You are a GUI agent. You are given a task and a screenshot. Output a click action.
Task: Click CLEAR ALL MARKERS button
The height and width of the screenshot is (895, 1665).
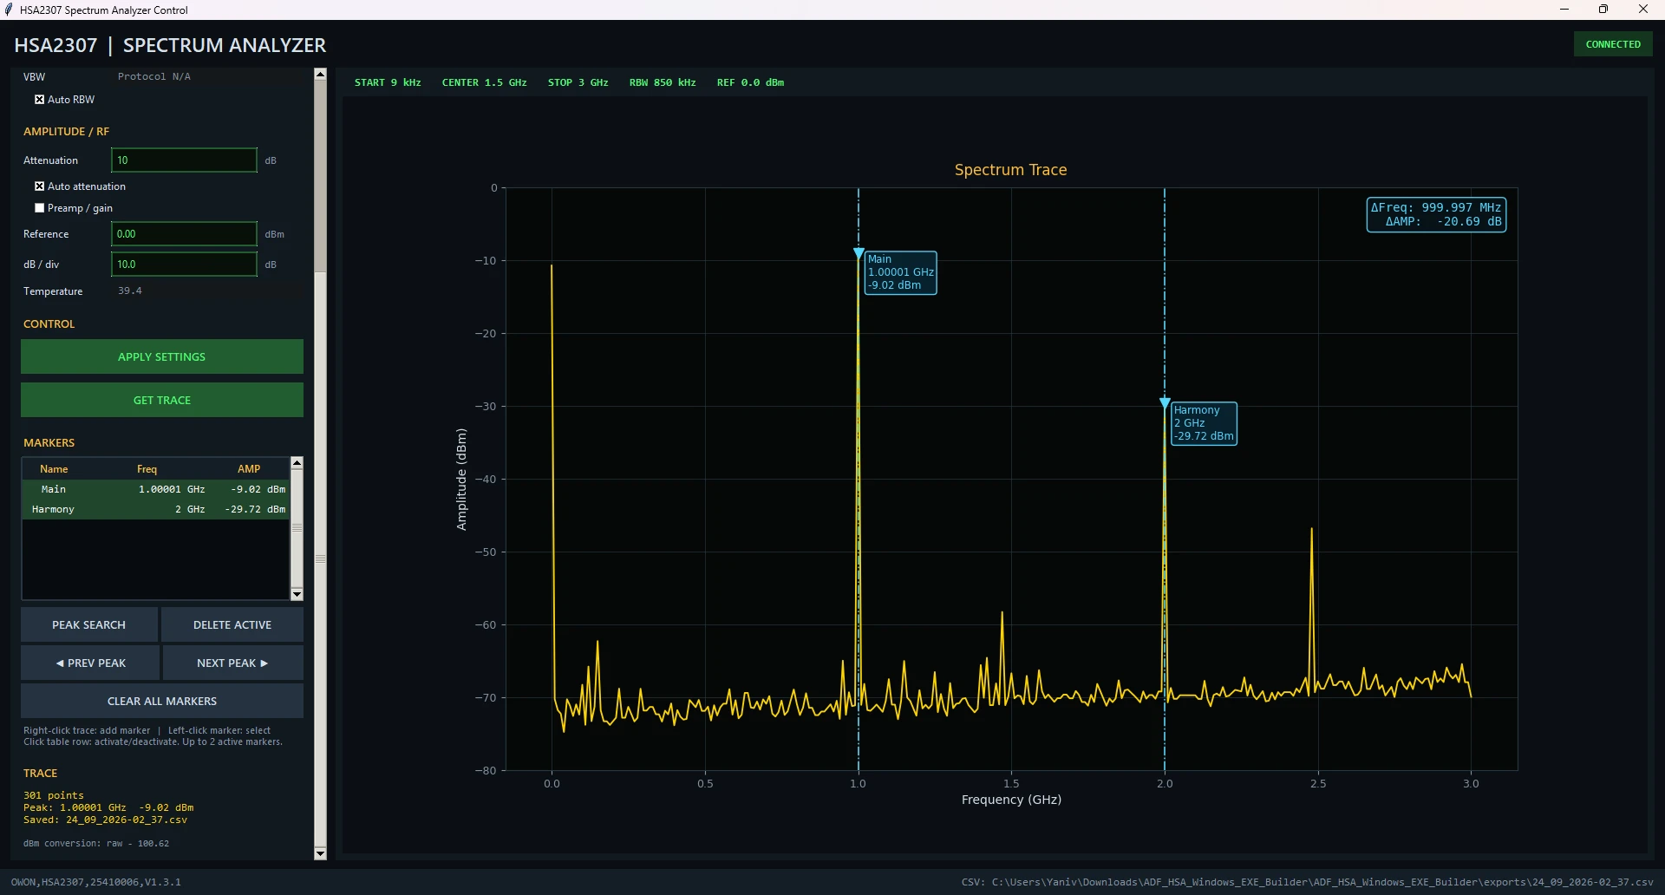click(x=162, y=701)
